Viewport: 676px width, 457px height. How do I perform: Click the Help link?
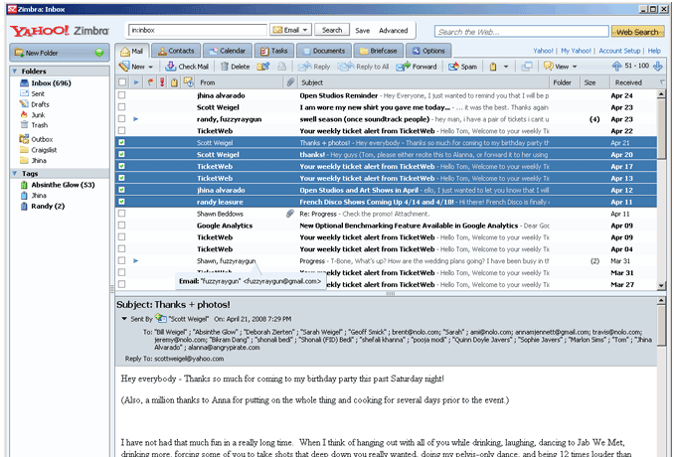coord(654,51)
